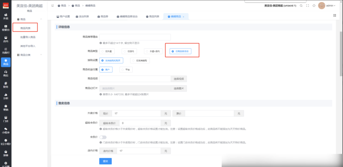Collapse the 商品 menu group chevron

pyautogui.click(x=41, y=19)
